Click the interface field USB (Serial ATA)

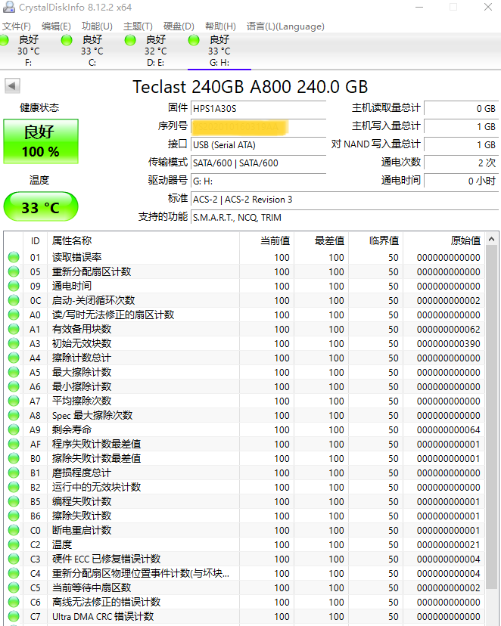pyautogui.click(x=258, y=145)
